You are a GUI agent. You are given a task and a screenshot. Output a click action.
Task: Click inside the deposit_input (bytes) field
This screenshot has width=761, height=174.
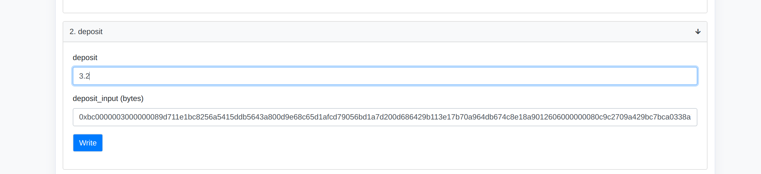pyautogui.click(x=385, y=117)
